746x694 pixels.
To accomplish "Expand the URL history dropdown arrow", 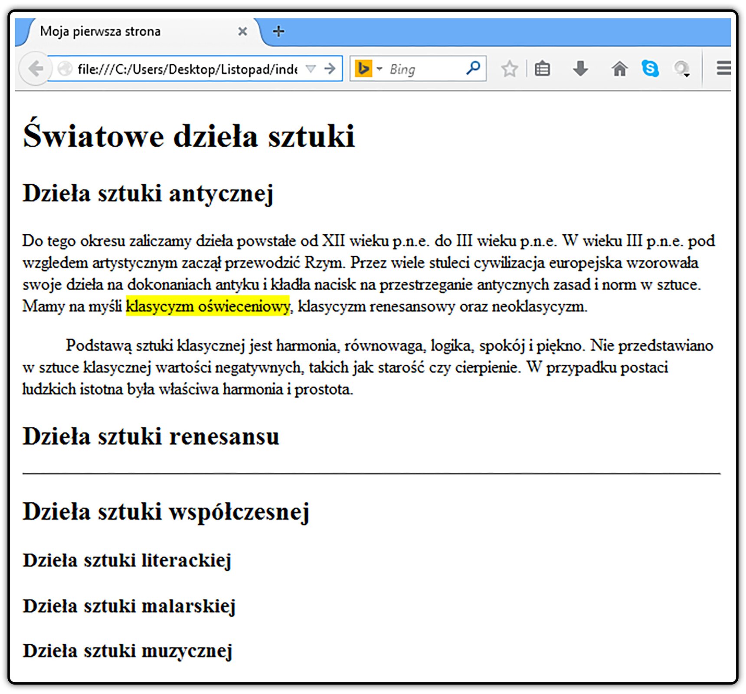I will (x=311, y=69).
